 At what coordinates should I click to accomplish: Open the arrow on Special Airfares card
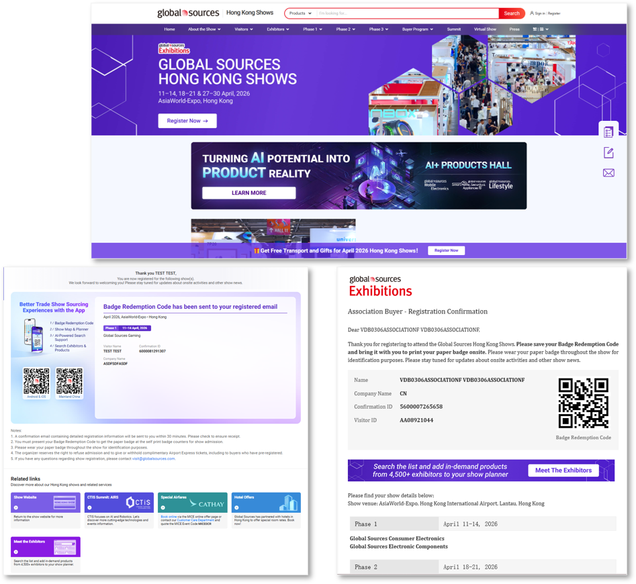(163, 507)
